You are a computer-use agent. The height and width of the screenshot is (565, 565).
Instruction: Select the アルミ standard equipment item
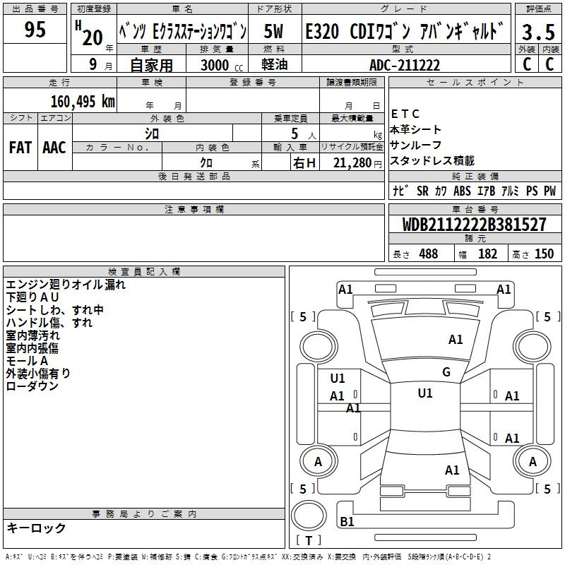[510, 191]
